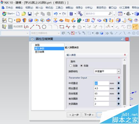Toggle the highlighted Rapid Dimension icon
139x124 pixels.
[x=135, y=27]
